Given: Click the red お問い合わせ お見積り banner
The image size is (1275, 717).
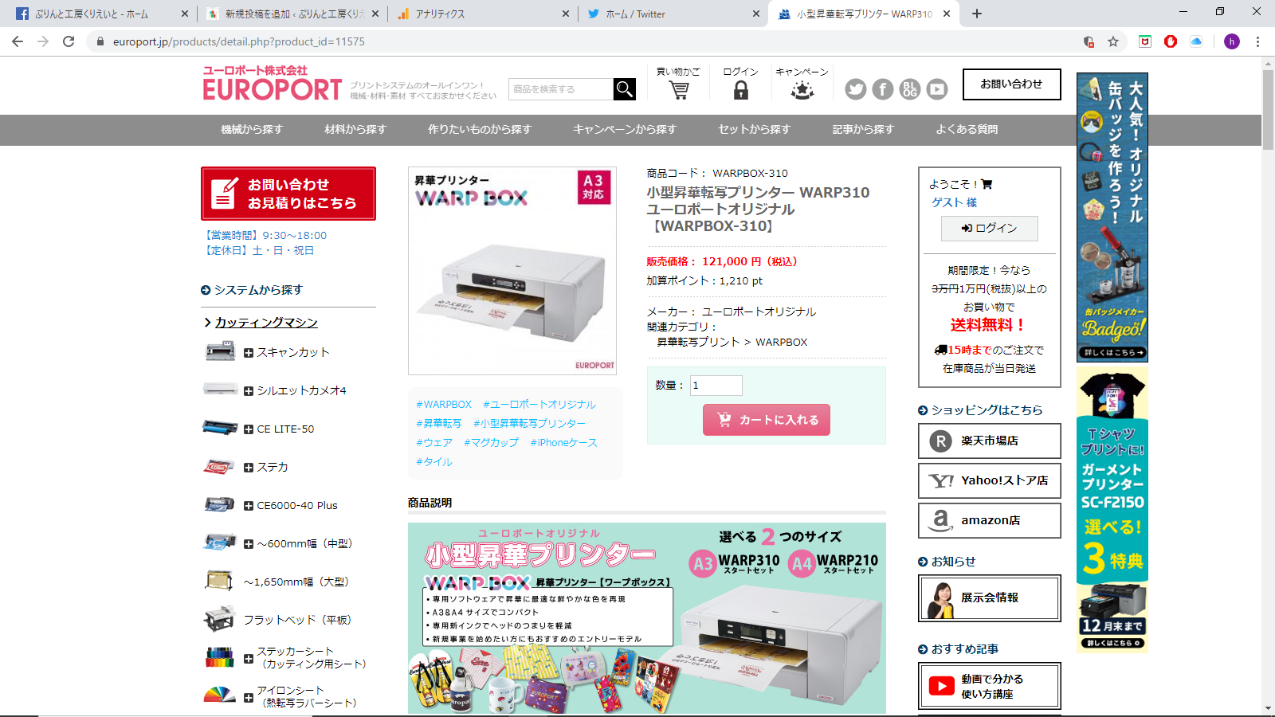Looking at the screenshot, I should click(x=288, y=194).
